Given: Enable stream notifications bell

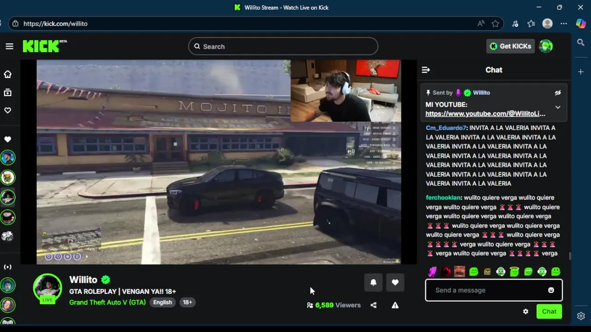Looking at the screenshot, I should pos(373,283).
